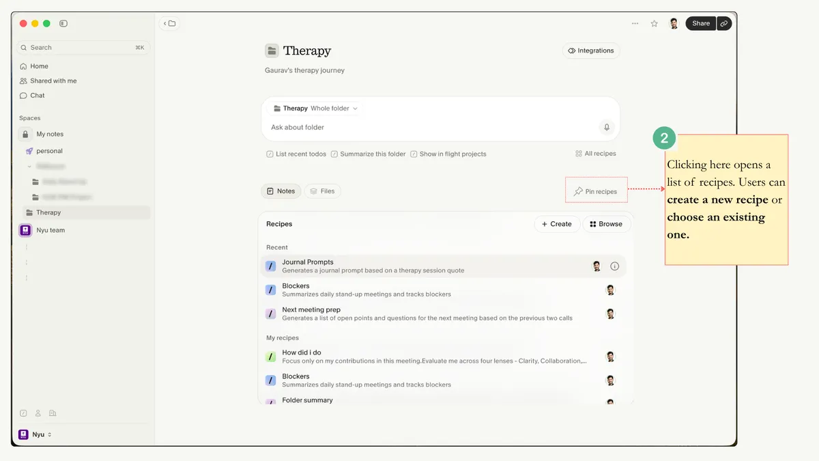Click Create to make a new recipe

[x=556, y=224]
